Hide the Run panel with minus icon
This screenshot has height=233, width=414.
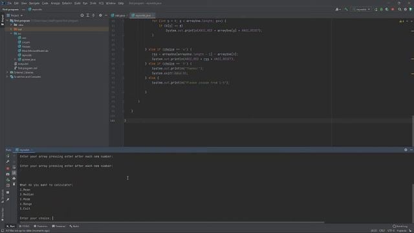[x=411, y=150]
